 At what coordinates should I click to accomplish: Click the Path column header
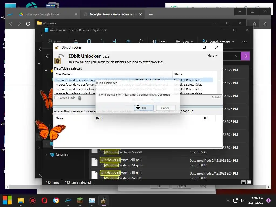tap(148, 118)
